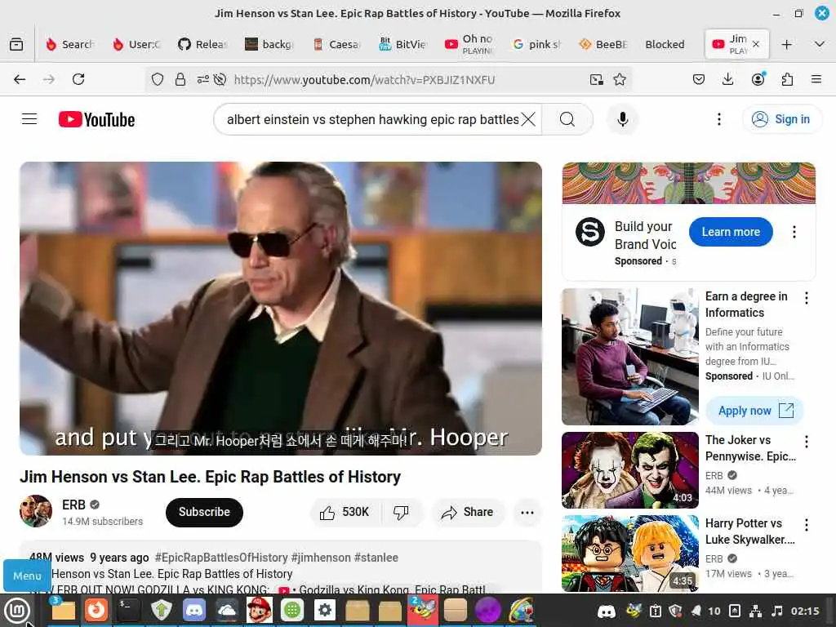Click Sign in button
Screen dimensions: 836x627
point(781,119)
